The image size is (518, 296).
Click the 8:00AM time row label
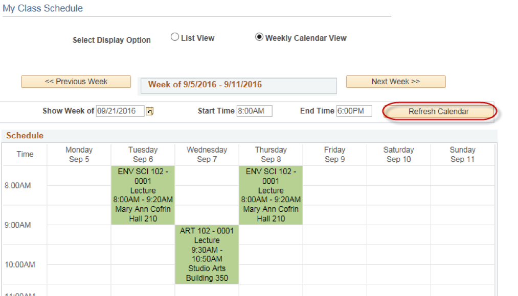click(x=18, y=186)
